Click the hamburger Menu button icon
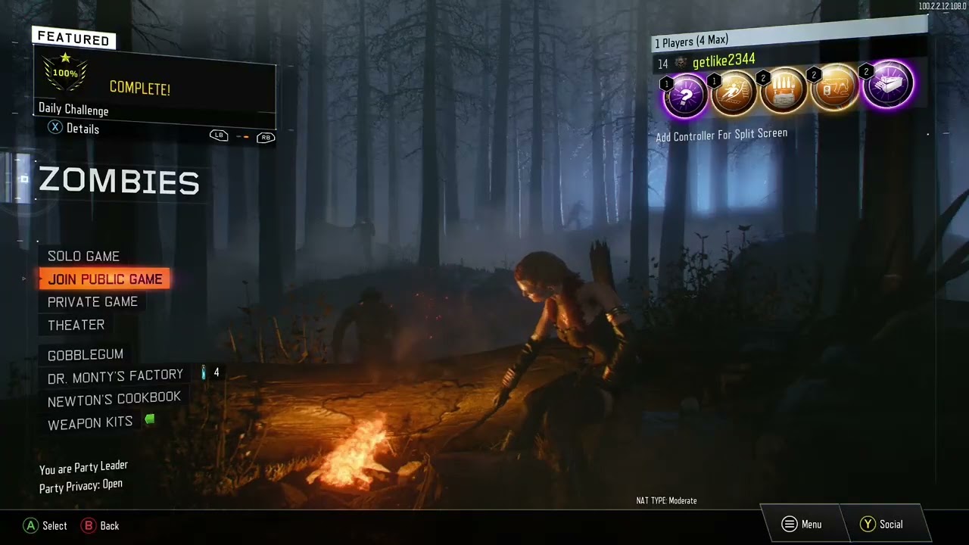Screen dimensions: 969x545 [790, 524]
